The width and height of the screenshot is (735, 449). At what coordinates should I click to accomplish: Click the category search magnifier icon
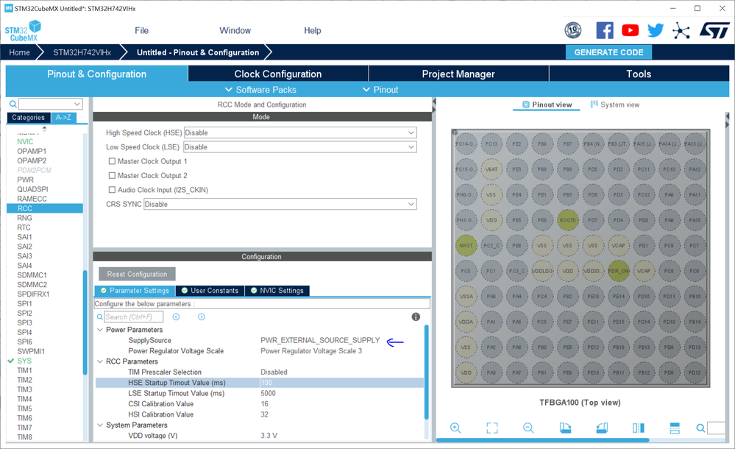(x=13, y=104)
